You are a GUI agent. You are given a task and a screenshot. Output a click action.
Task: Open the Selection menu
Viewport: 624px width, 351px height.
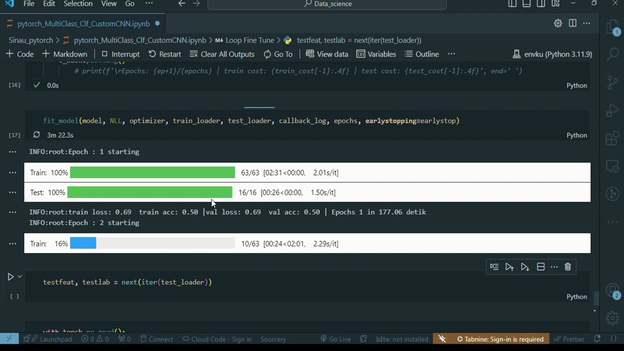[x=78, y=4]
